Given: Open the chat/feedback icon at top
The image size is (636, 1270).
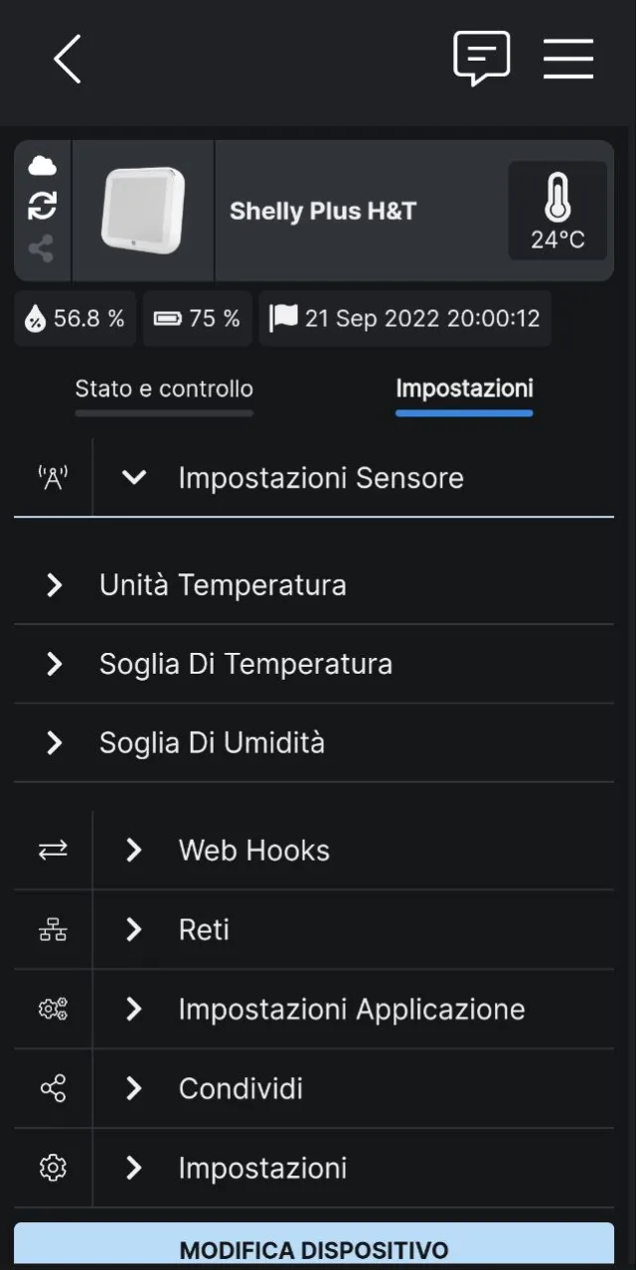Looking at the screenshot, I should click(482, 59).
